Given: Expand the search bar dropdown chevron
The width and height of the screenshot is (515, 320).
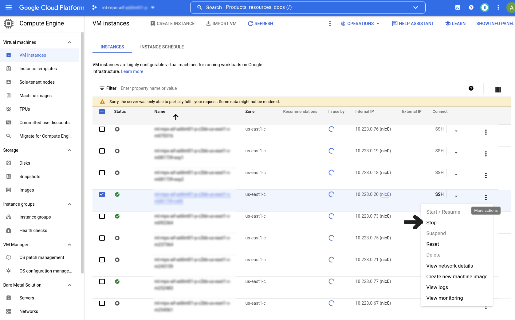Looking at the screenshot, I should point(416,7).
